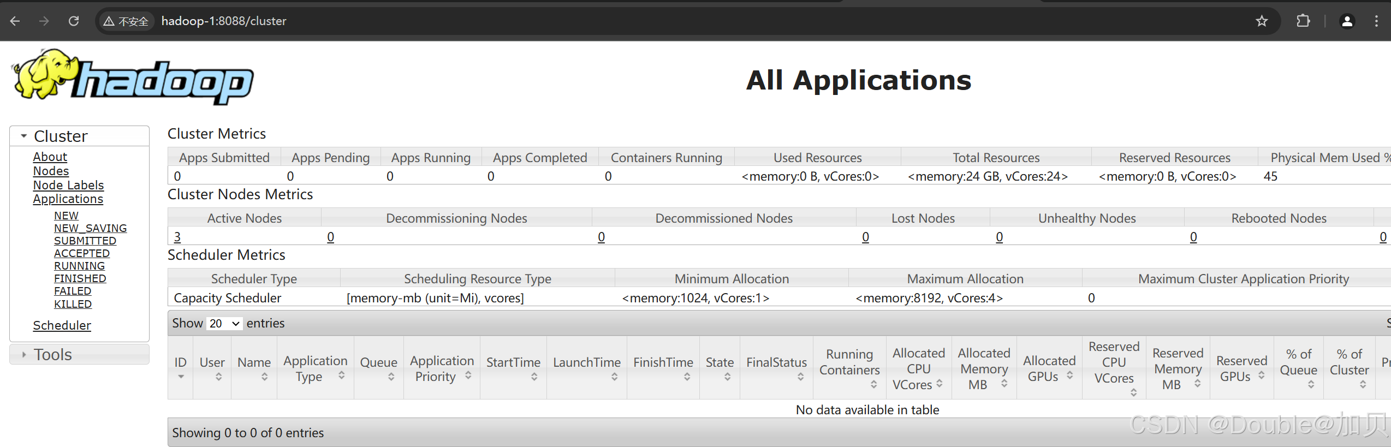Screen dimensions: 1391x447
Task: Open the Nodes link in sidebar
Action: pyautogui.click(x=51, y=171)
